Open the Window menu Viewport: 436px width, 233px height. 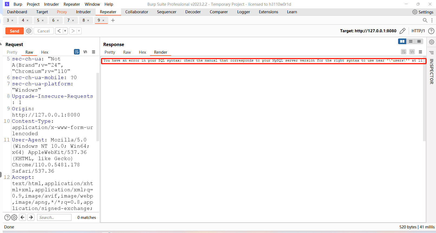click(x=92, y=4)
